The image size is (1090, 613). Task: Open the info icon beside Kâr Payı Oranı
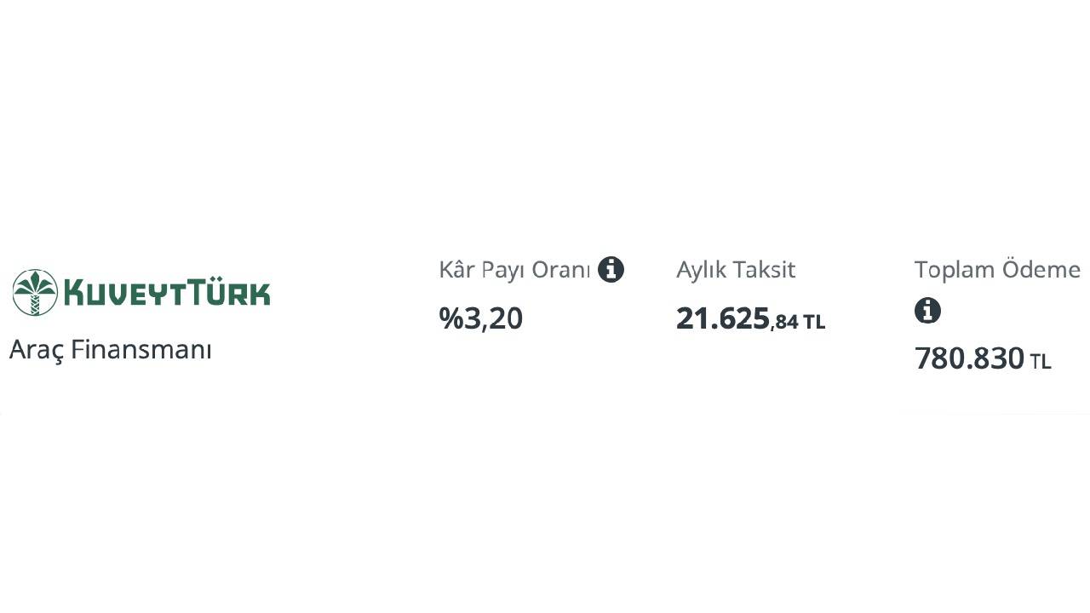coord(611,270)
